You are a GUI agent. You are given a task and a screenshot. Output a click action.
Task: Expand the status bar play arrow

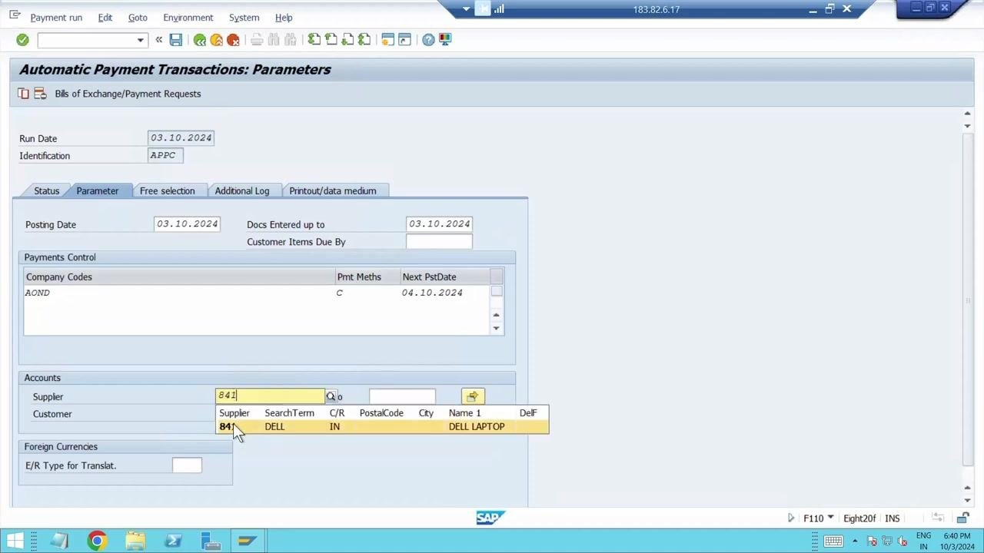tap(790, 518)
